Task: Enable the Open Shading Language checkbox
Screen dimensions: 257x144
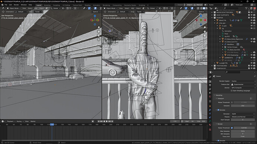Action: [x=232, y=91]
